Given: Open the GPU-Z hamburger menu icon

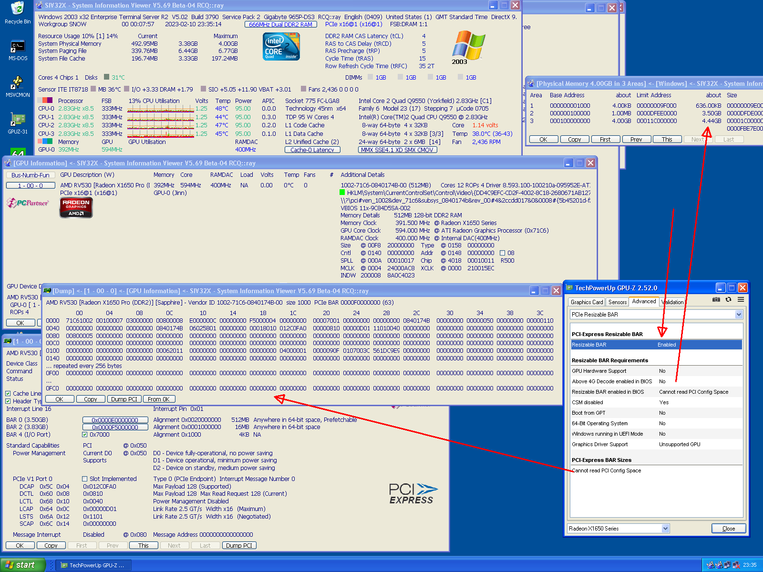Looking at the screenshot, I should tap(741, 300).
